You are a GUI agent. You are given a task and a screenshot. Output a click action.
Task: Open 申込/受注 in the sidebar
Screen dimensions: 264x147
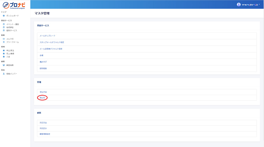coord(10,50)
